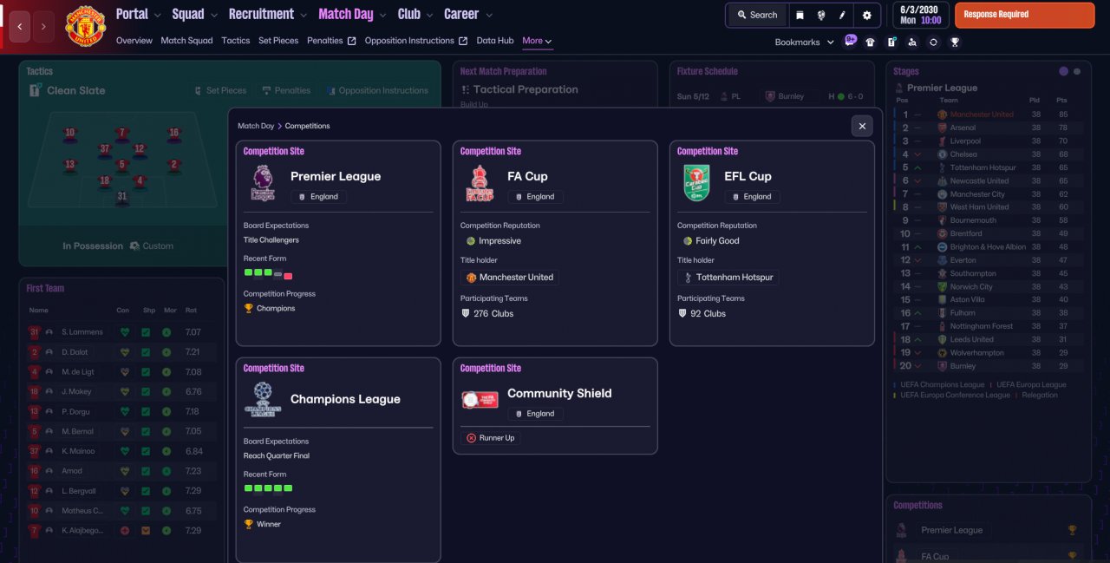Open the Match Squad tab
This screenshot has height=563, width=1110.
pos(186,41)
